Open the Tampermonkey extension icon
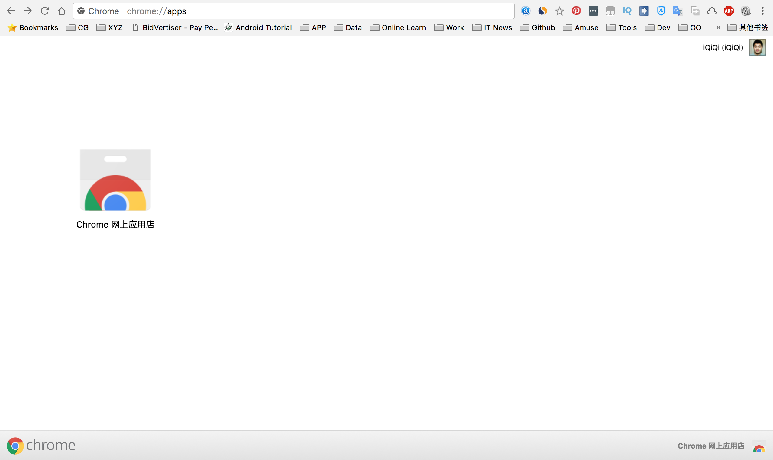The height and width of the screenshot is (460, 773). [610, 11]
